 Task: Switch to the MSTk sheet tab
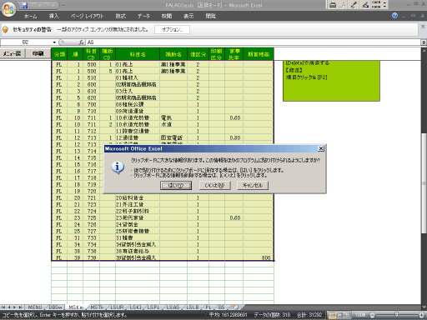coord(97,307)
